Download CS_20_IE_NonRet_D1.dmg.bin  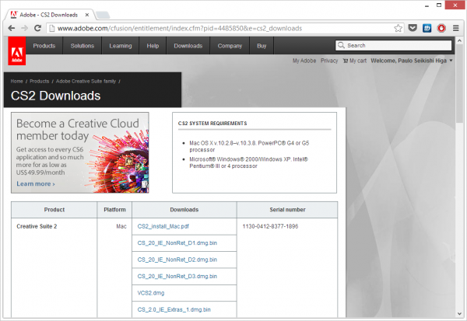point(177,243)
